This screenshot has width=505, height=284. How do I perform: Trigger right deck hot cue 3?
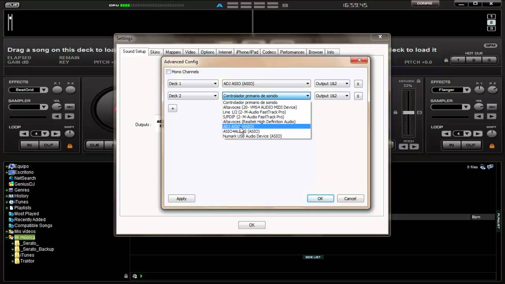pyautogui.click(x=489, y=60)
